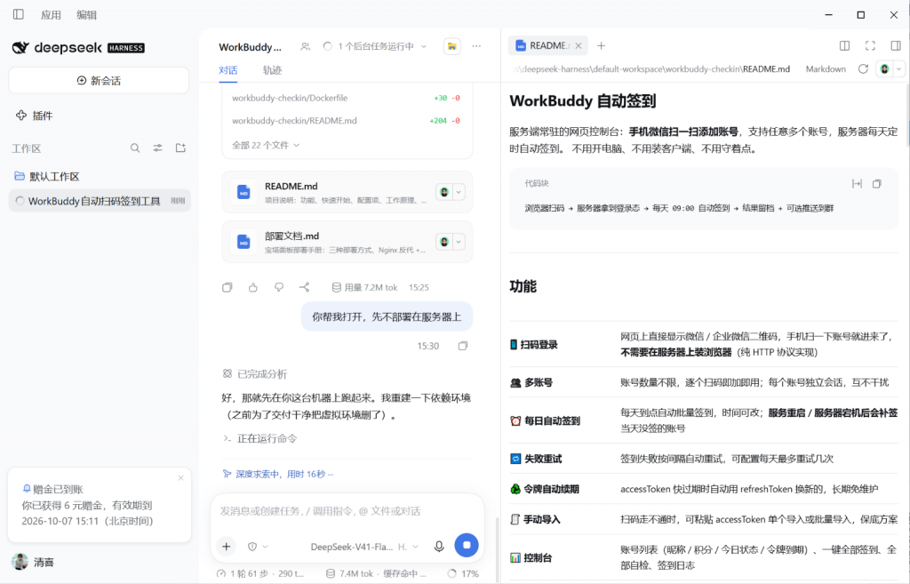
Task: Open the 插件 plugins page
Action: pos(35,116)
